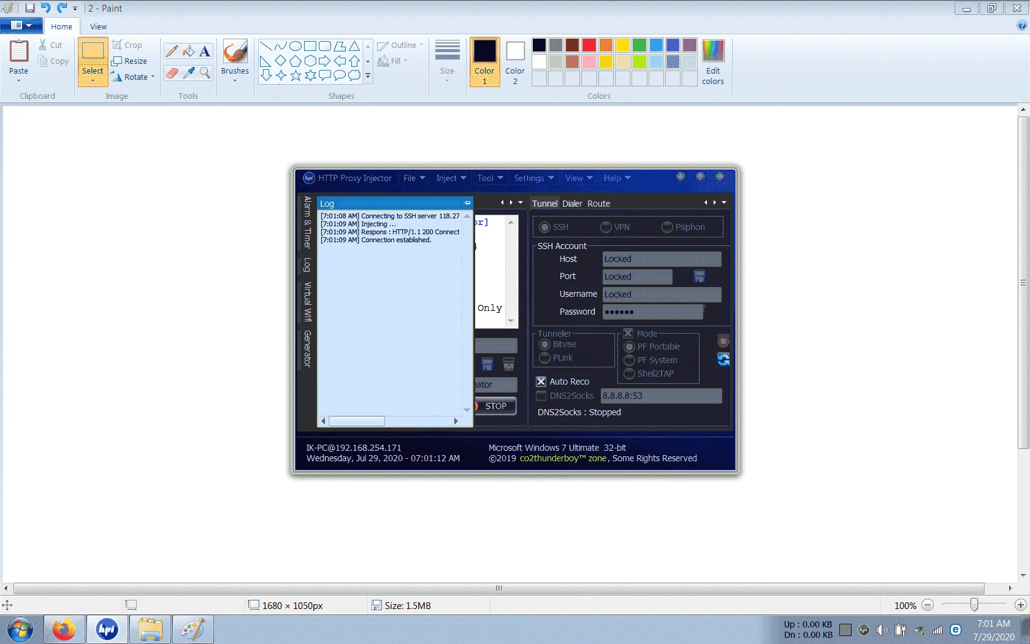Select the Magnifier tool
The image size is (1030, 644).
click(205, 72)
